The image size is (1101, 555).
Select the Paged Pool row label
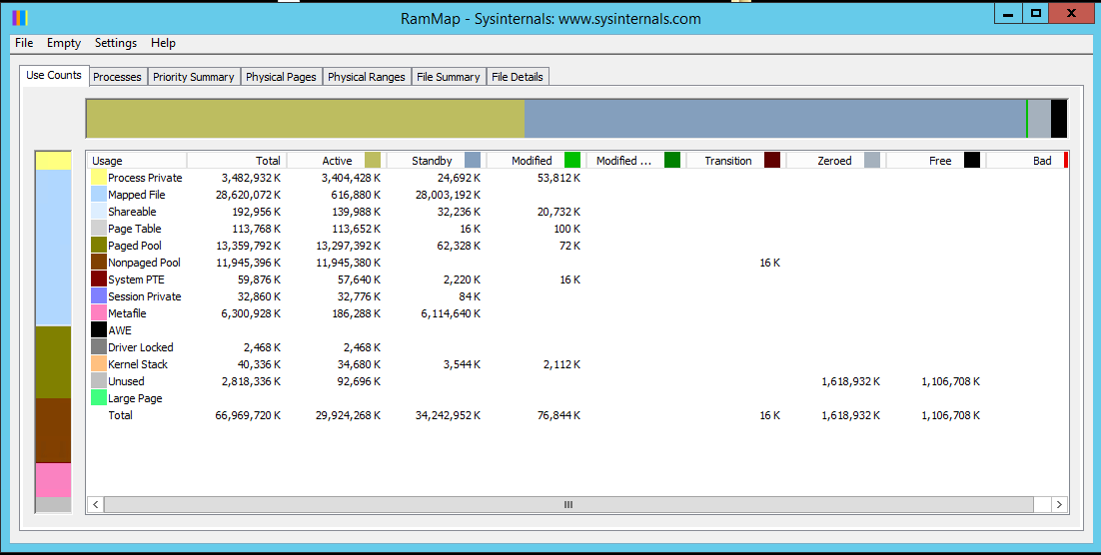coord(135,246)
